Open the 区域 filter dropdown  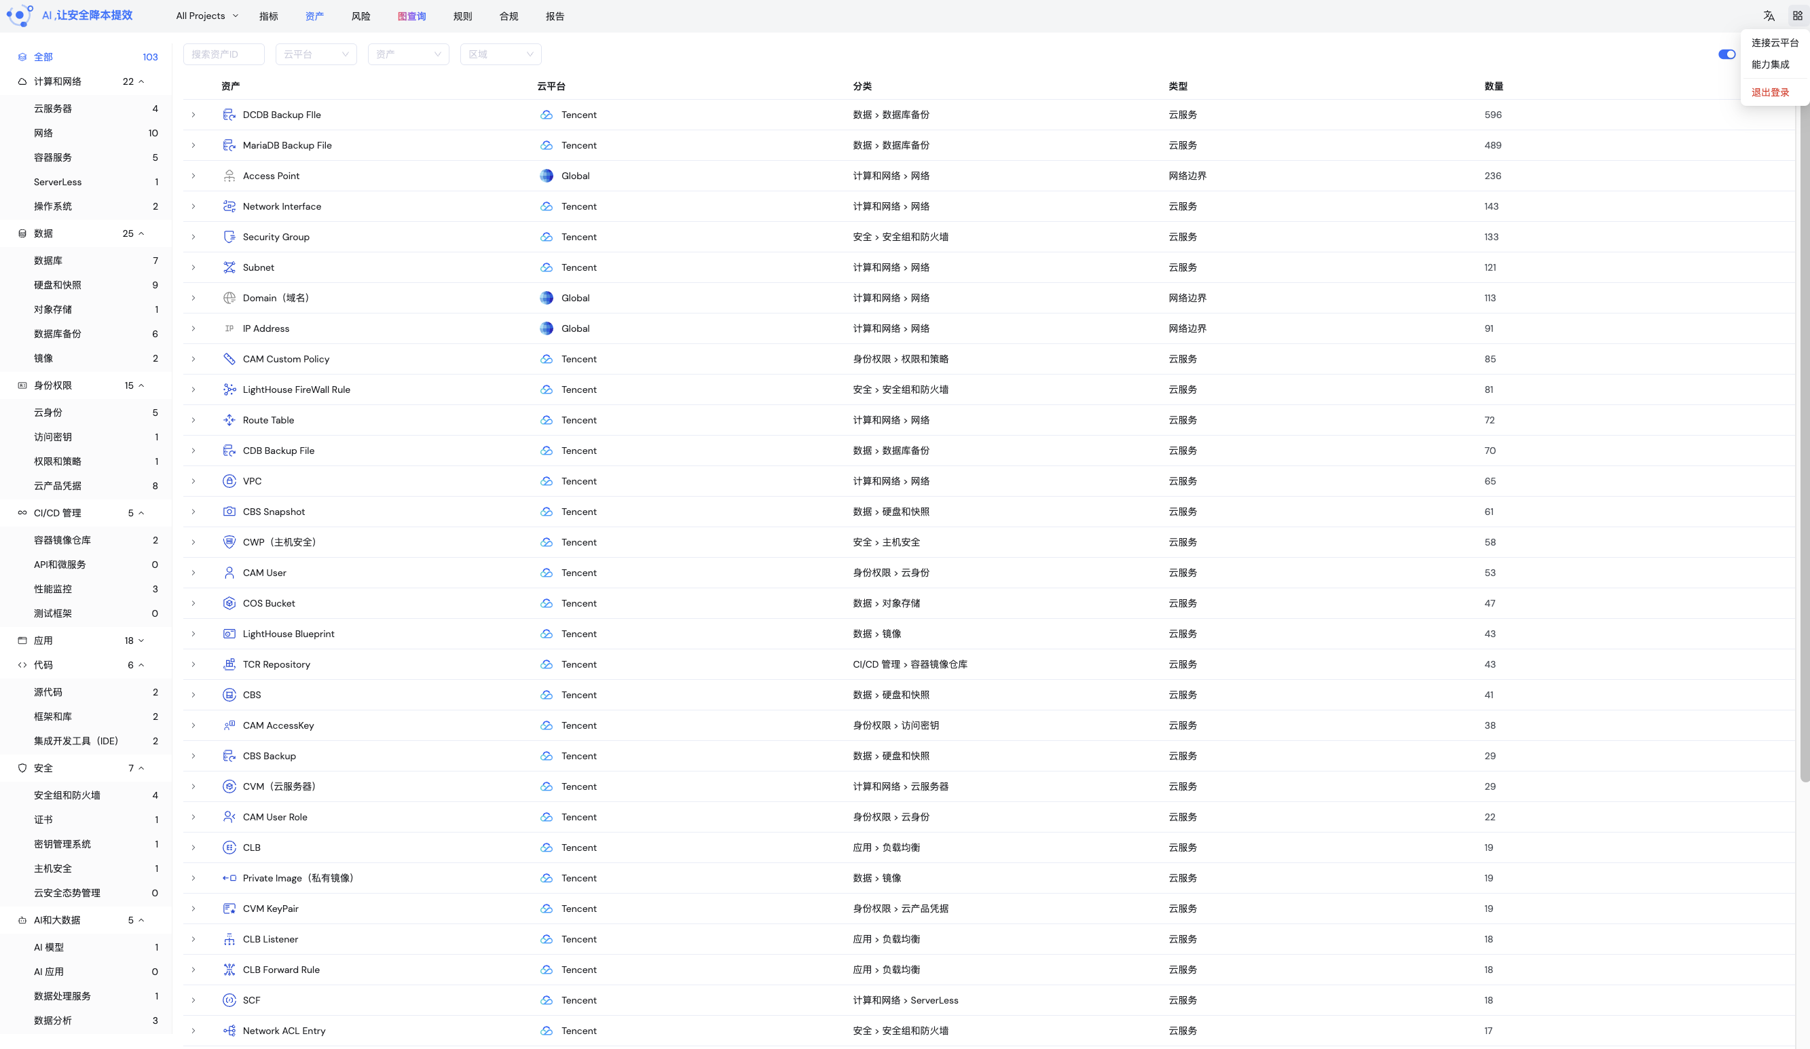pyautogui.click(x=500, y=54)
